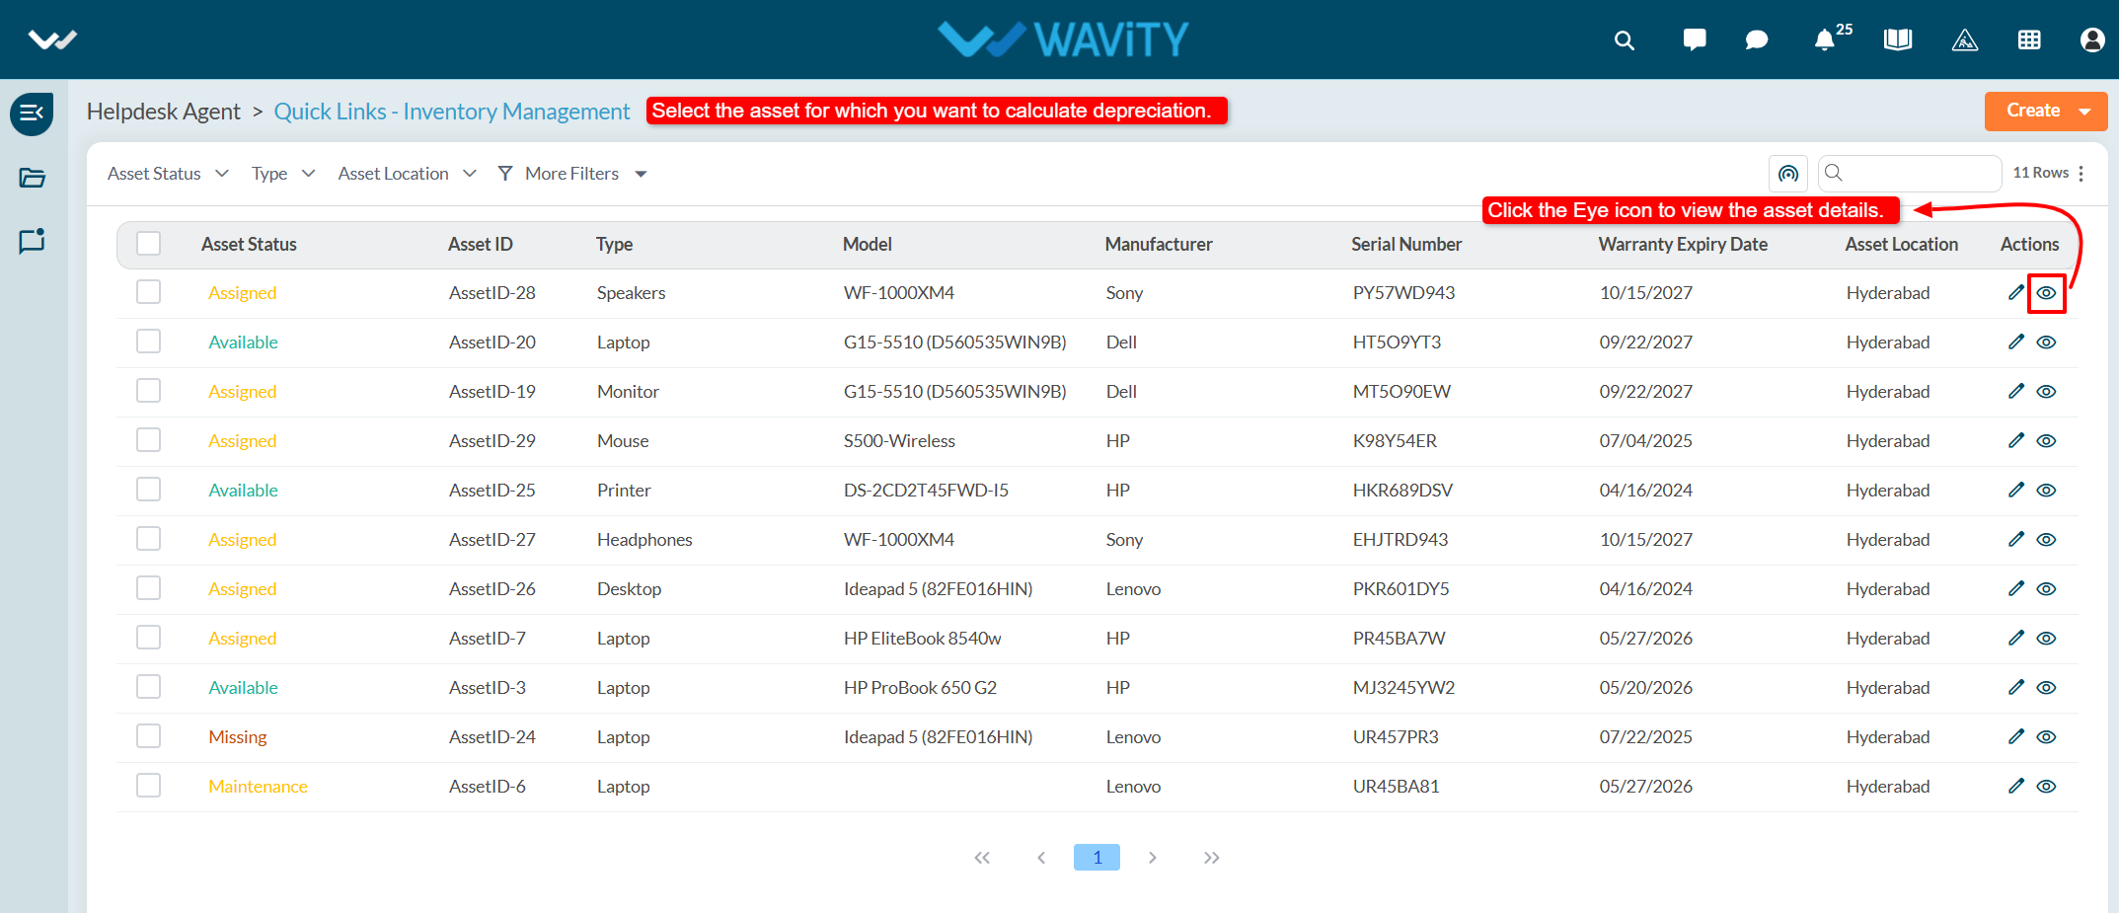Image resolution: width=2119 pixels, height=913 pixels.
Task: Check the AssetID-27 row checkbox
Action: 149,539
